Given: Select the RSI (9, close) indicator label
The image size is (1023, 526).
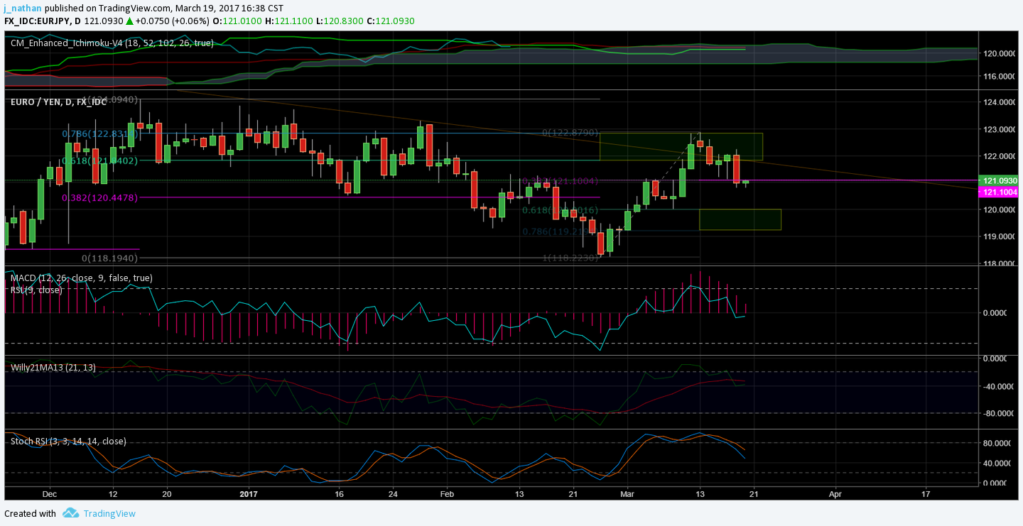Looking at the screenshot, I should 36,290.
